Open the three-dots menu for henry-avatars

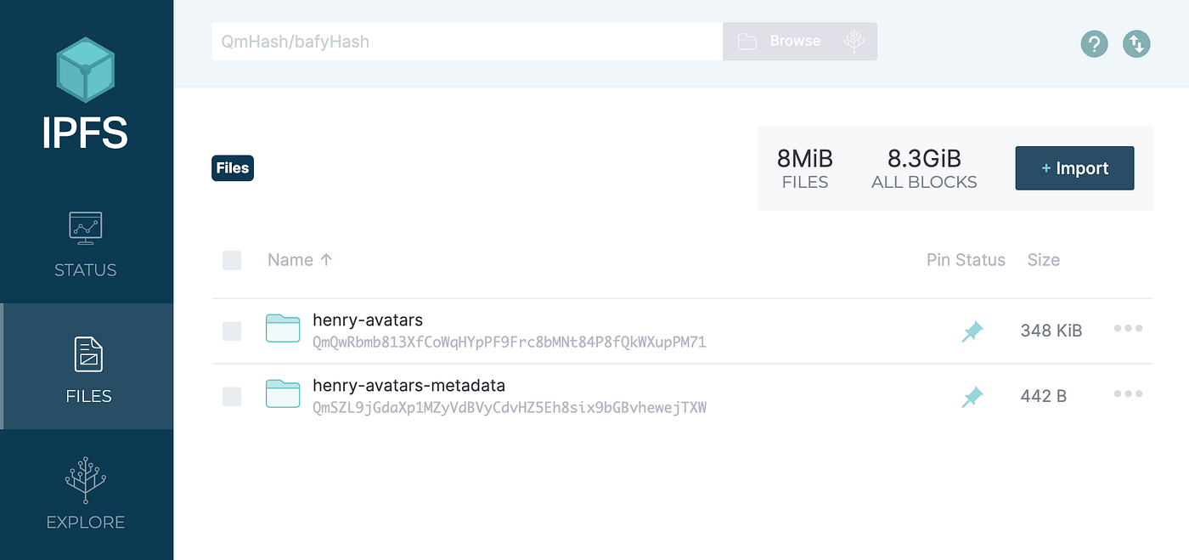click(x=1128, y=329)
